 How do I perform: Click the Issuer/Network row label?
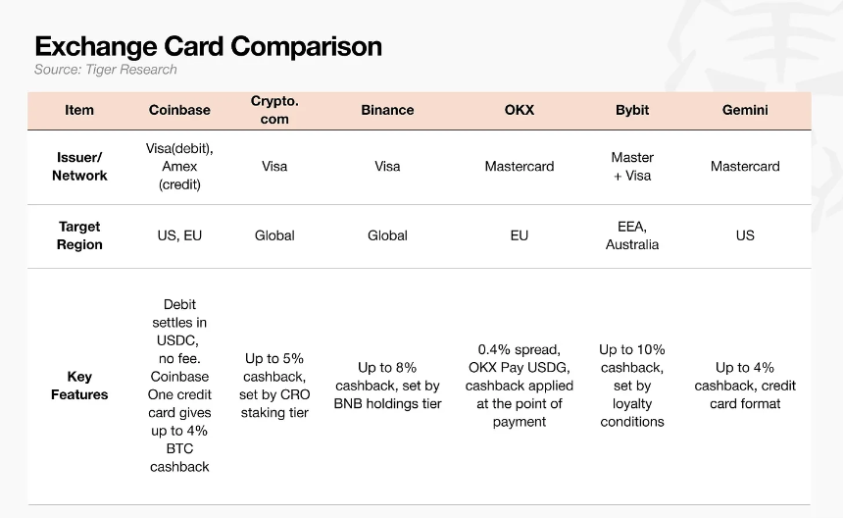click(x=79, y=166)
